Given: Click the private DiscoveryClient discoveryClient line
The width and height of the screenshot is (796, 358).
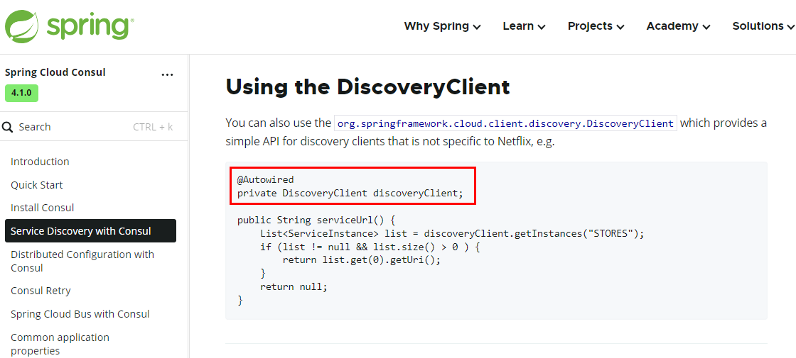Looking at the screenshot, I should [x=350, y=194].
